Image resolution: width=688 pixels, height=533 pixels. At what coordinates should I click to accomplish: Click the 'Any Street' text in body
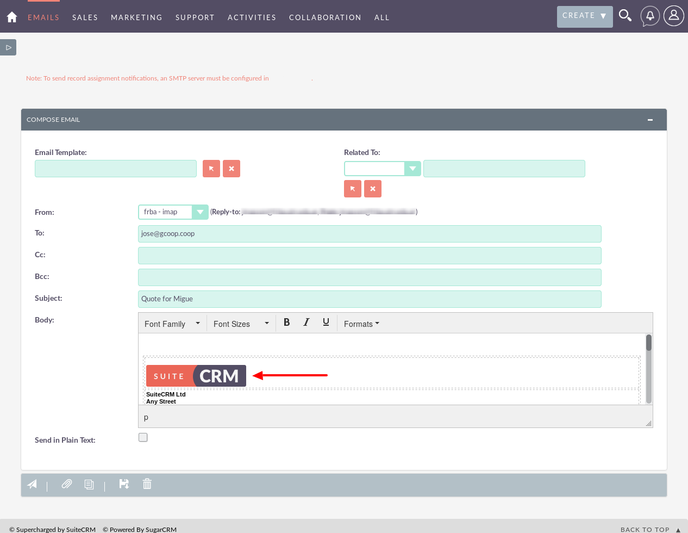[x=161, y=401]
